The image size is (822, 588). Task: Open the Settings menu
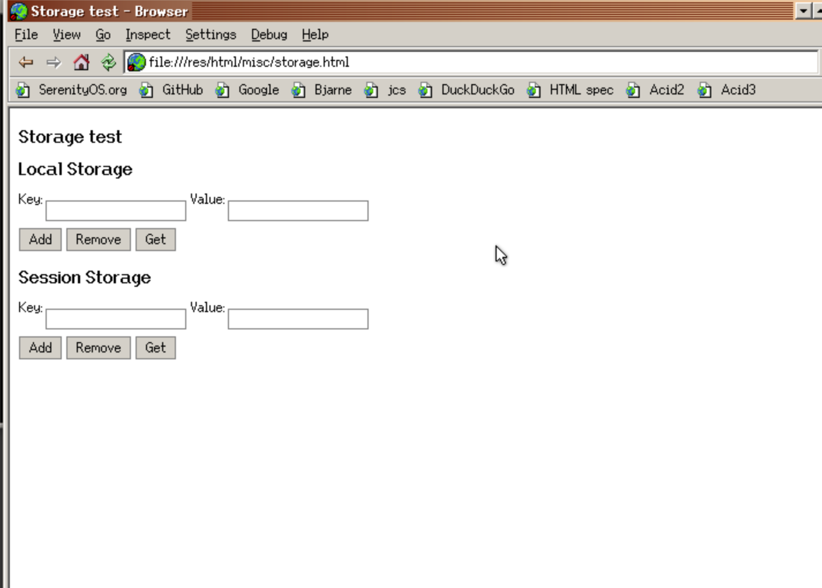click(210, 35)
